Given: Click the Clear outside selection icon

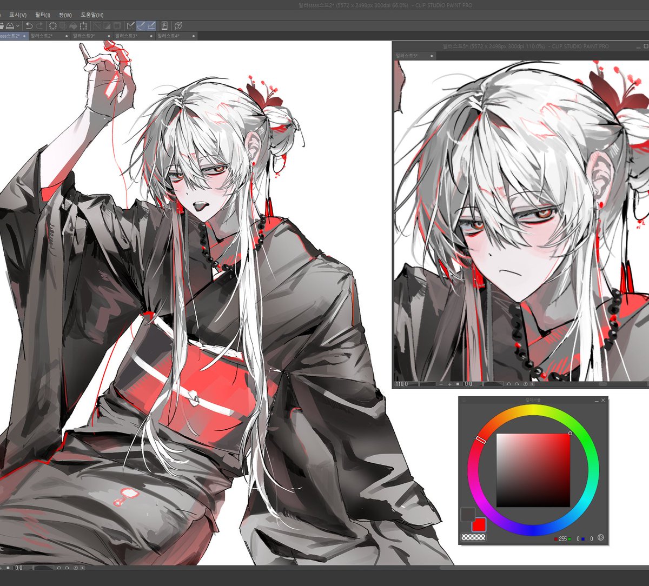Looking at the screenshot, I should point(96,26).
